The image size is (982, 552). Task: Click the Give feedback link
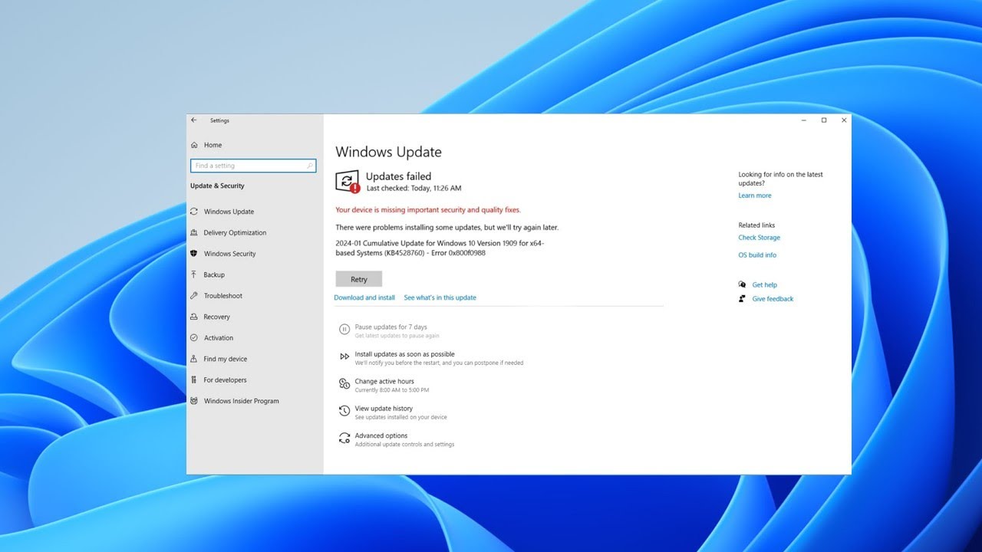(773, 299)
